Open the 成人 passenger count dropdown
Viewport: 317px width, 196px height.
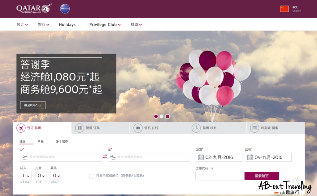[25, 176]
